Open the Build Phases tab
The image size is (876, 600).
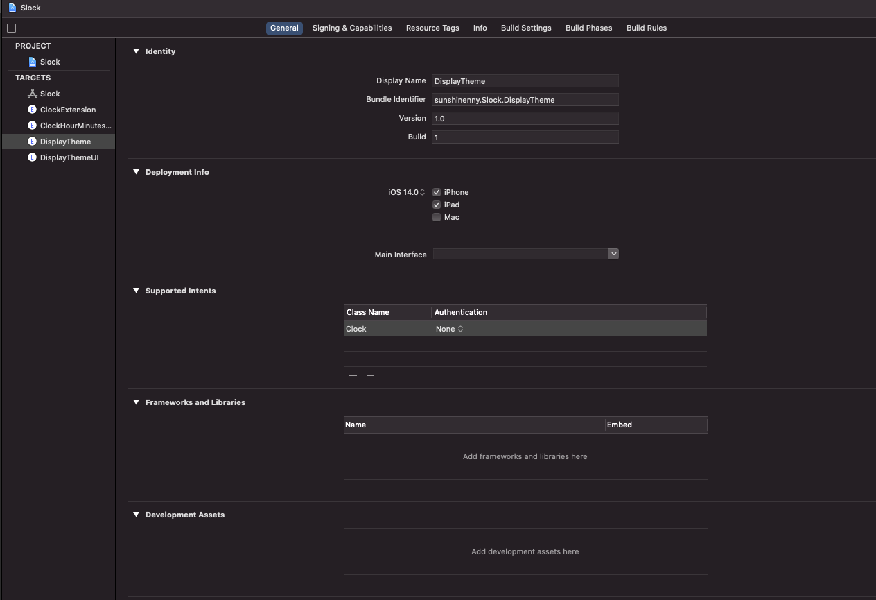[x=588, y=28]
